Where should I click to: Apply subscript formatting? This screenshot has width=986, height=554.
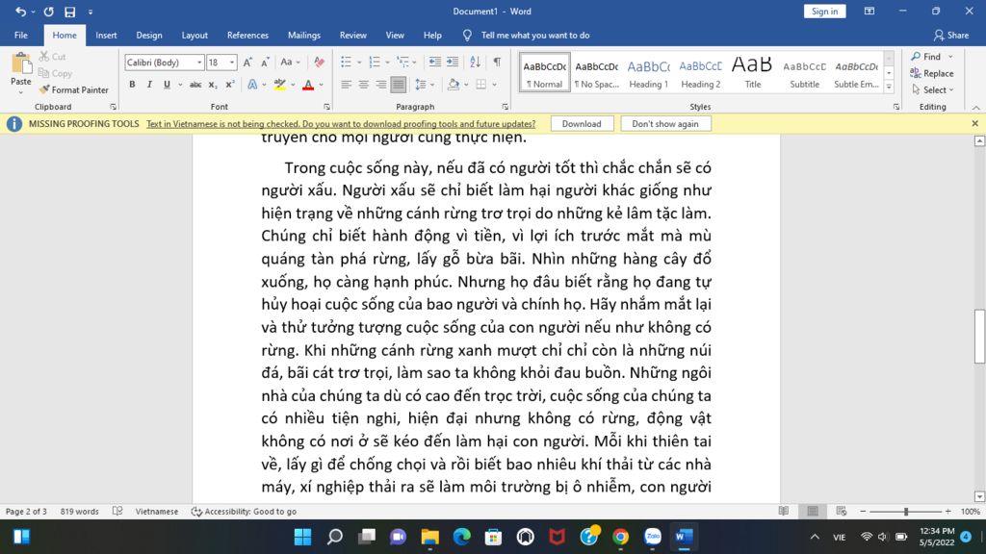(213, 85)
